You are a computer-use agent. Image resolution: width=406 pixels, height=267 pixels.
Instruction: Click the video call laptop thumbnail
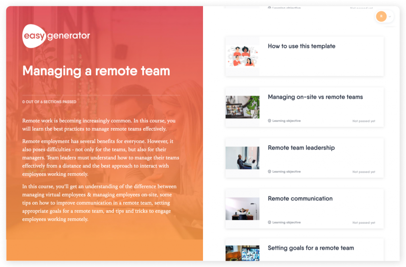[x=242, y=107]
